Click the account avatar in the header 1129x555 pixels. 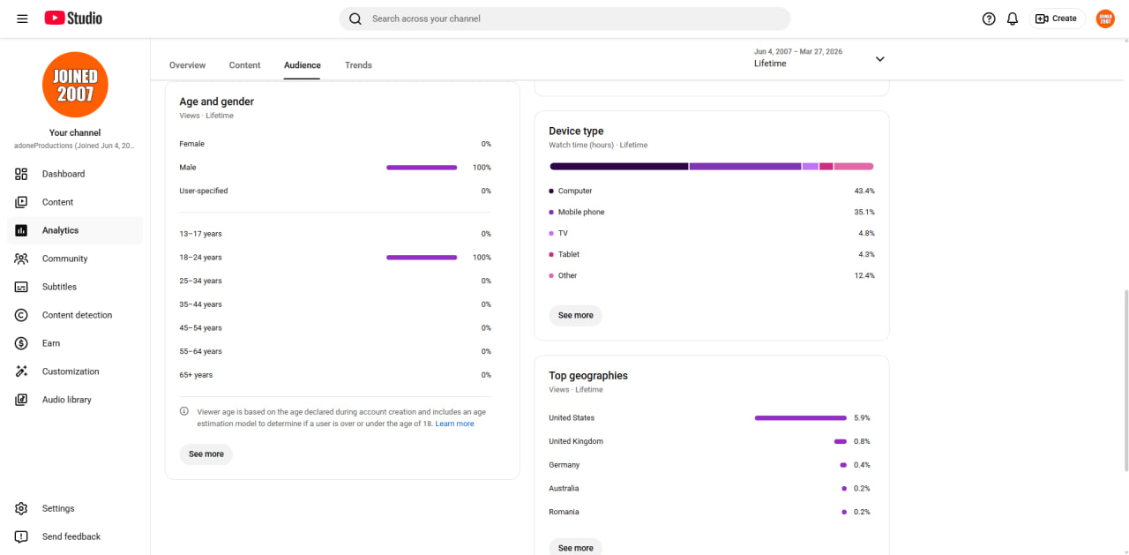(1105, 19)
